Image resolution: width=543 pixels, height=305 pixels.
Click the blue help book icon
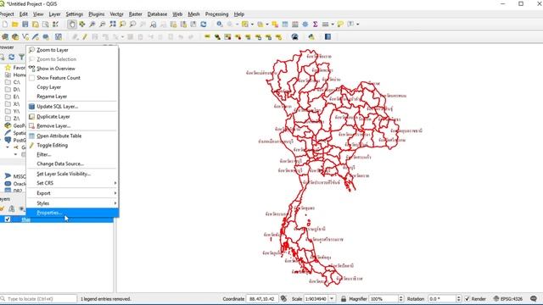327,36
